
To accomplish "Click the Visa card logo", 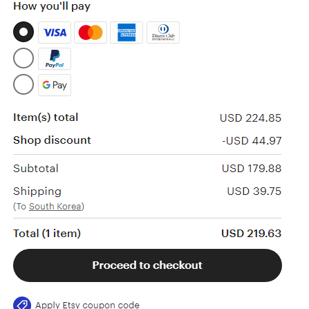I will [x=55, y=32].
